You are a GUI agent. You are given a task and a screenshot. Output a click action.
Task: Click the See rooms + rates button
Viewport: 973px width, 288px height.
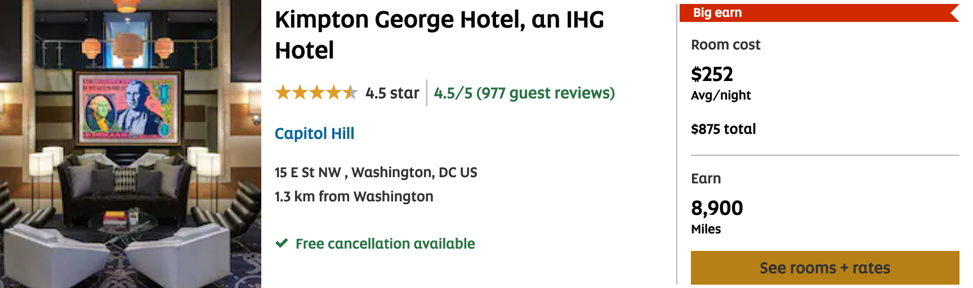click(824, 268)
